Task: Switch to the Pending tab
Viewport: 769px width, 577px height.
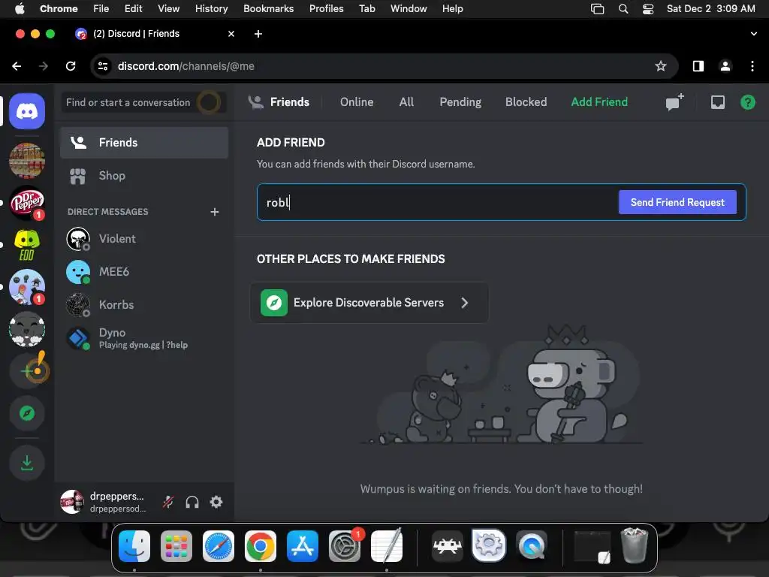Action: point(460,102)
